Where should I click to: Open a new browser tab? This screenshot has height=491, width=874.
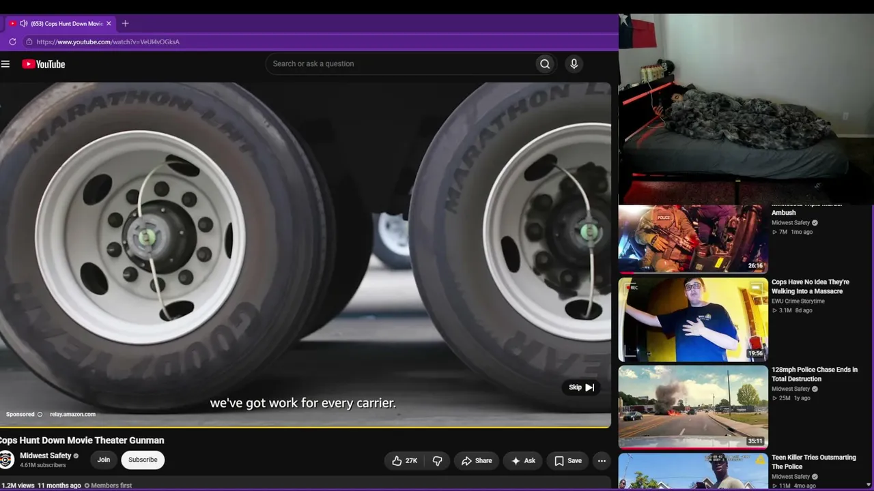[x=125, y=23]
